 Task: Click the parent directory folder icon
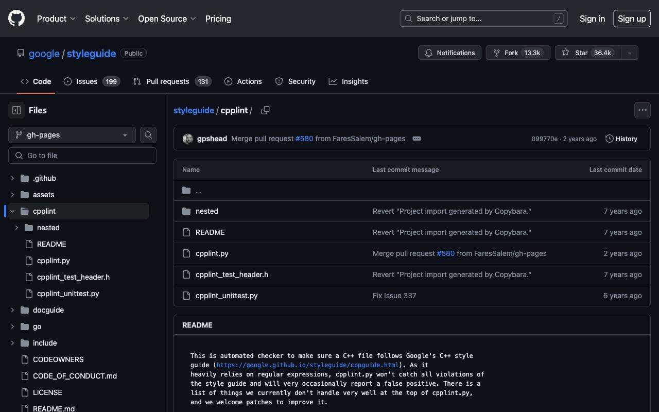pos(186,191)
